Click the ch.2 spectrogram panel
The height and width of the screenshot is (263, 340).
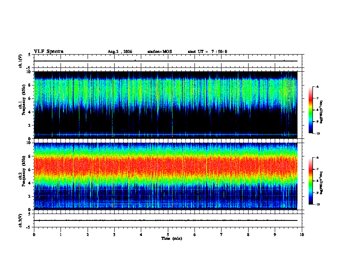point(166,176)
